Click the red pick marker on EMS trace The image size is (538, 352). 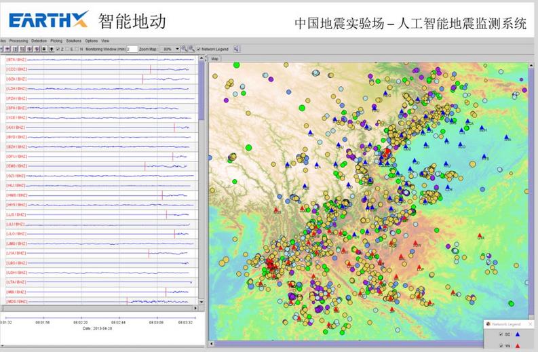pyautogui.click(x=145, y=166)
